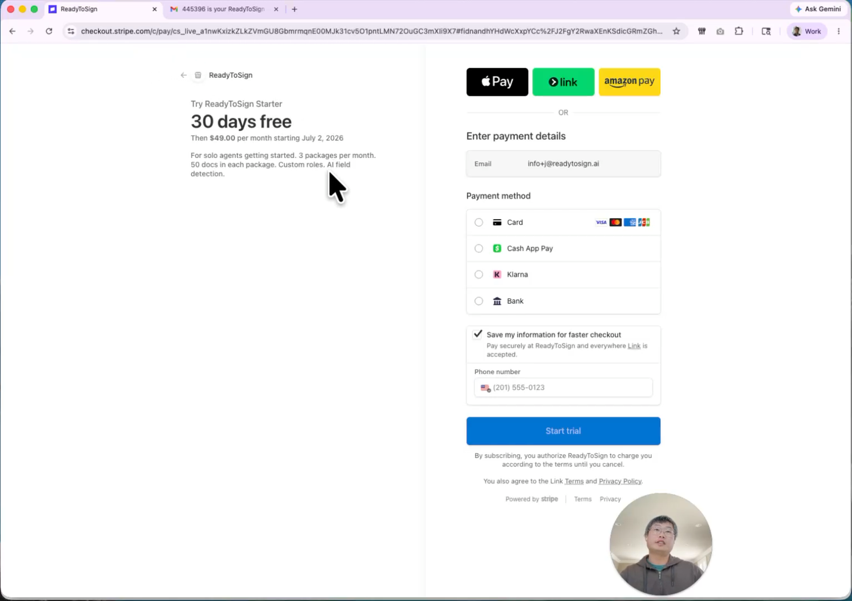
Task: Open the tab search sidebar icon
Action: click(766, 31)
